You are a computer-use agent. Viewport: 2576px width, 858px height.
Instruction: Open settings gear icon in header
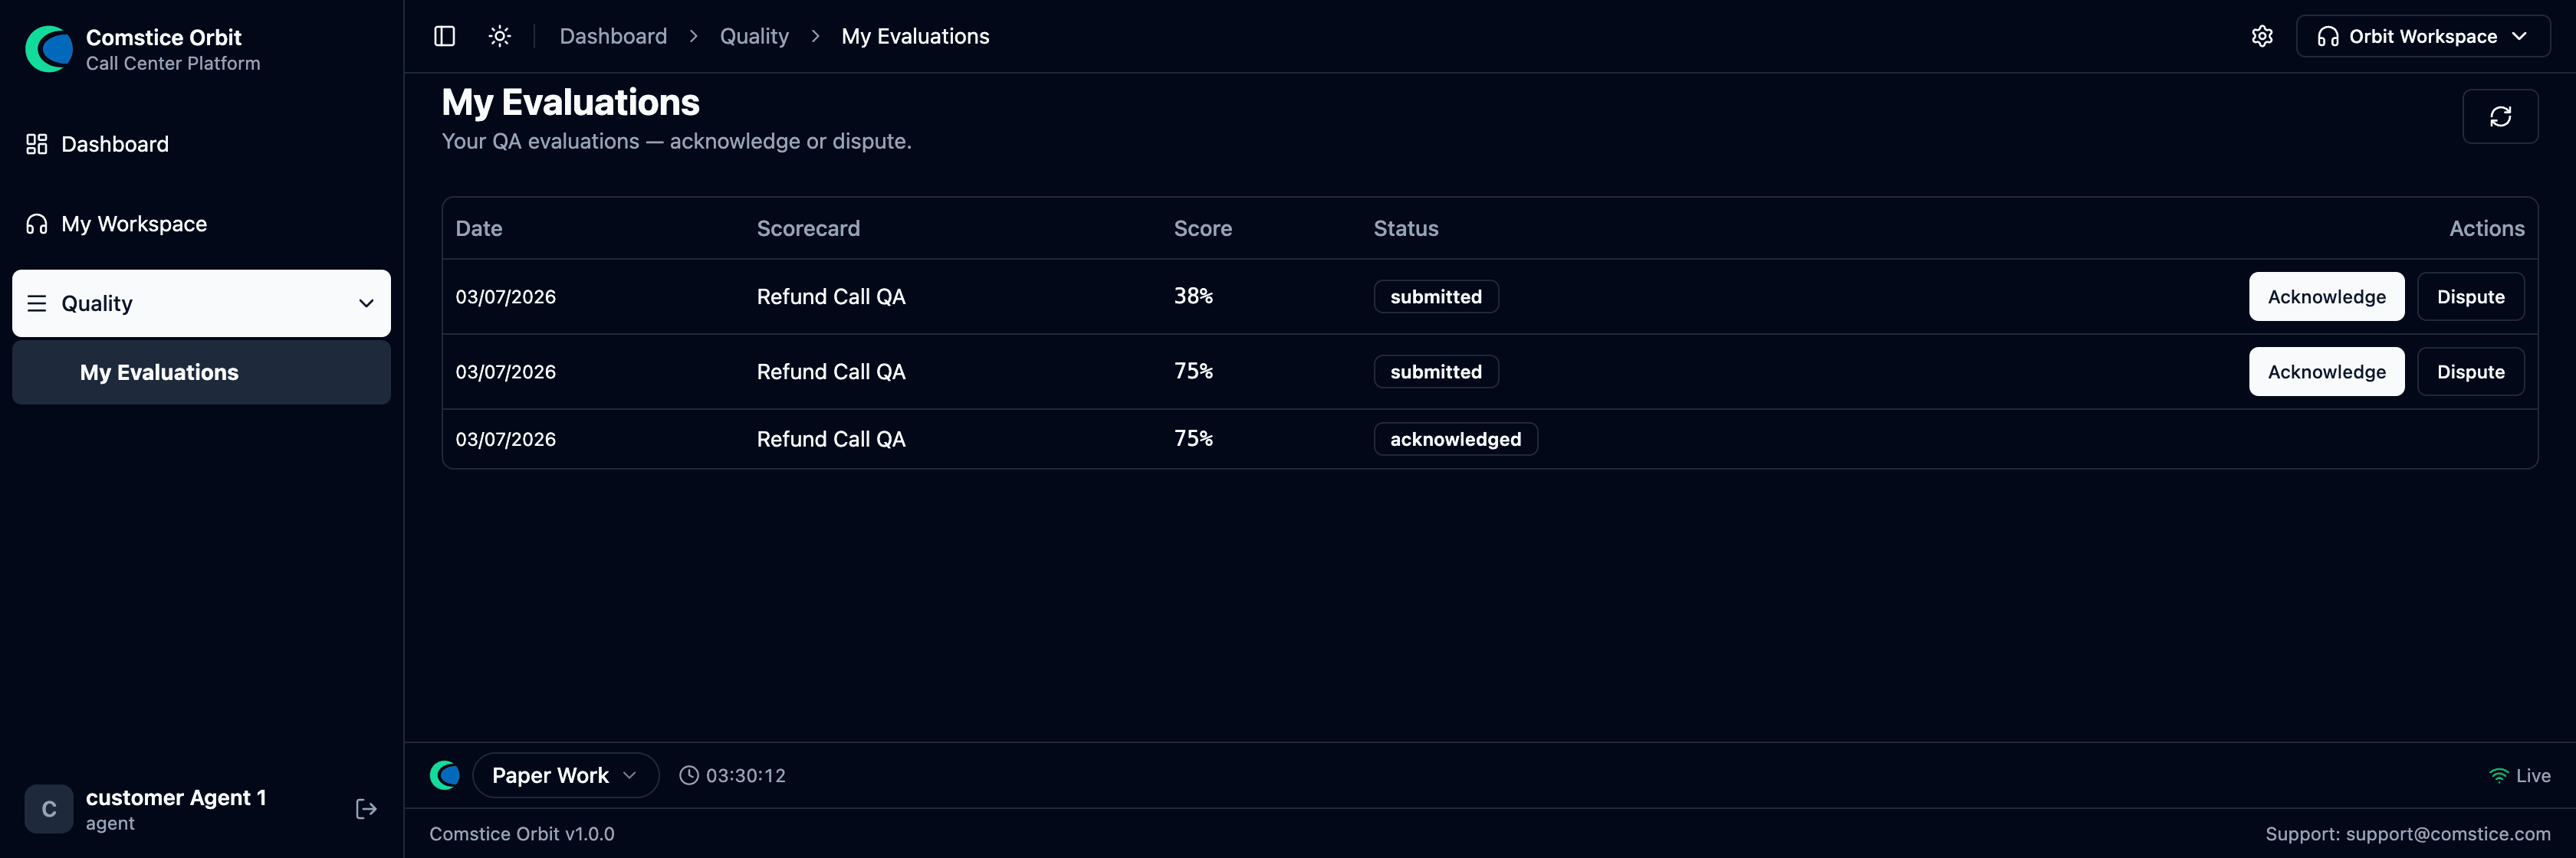[2262, 36]
